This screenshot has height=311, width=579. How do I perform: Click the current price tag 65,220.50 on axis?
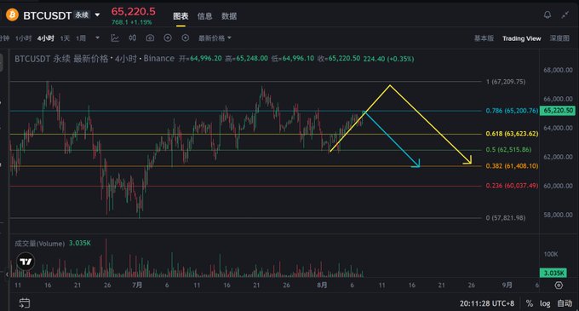(x=558, y=111)
